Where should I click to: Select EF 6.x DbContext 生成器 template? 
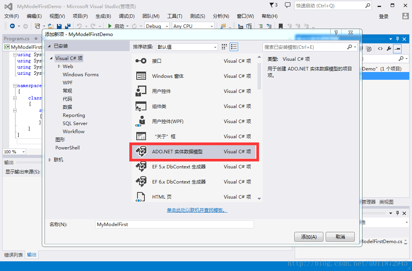coord(194,182)
